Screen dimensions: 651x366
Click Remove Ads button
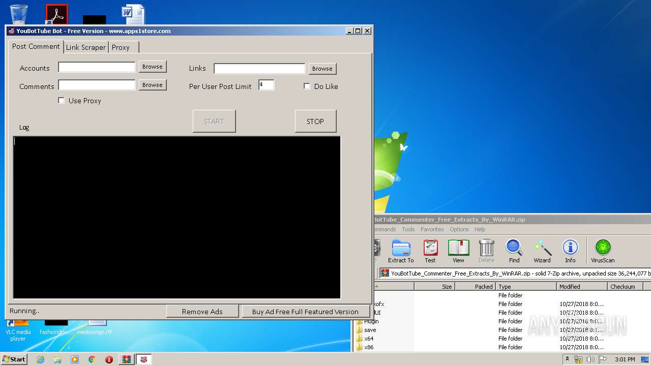[202, 312]
